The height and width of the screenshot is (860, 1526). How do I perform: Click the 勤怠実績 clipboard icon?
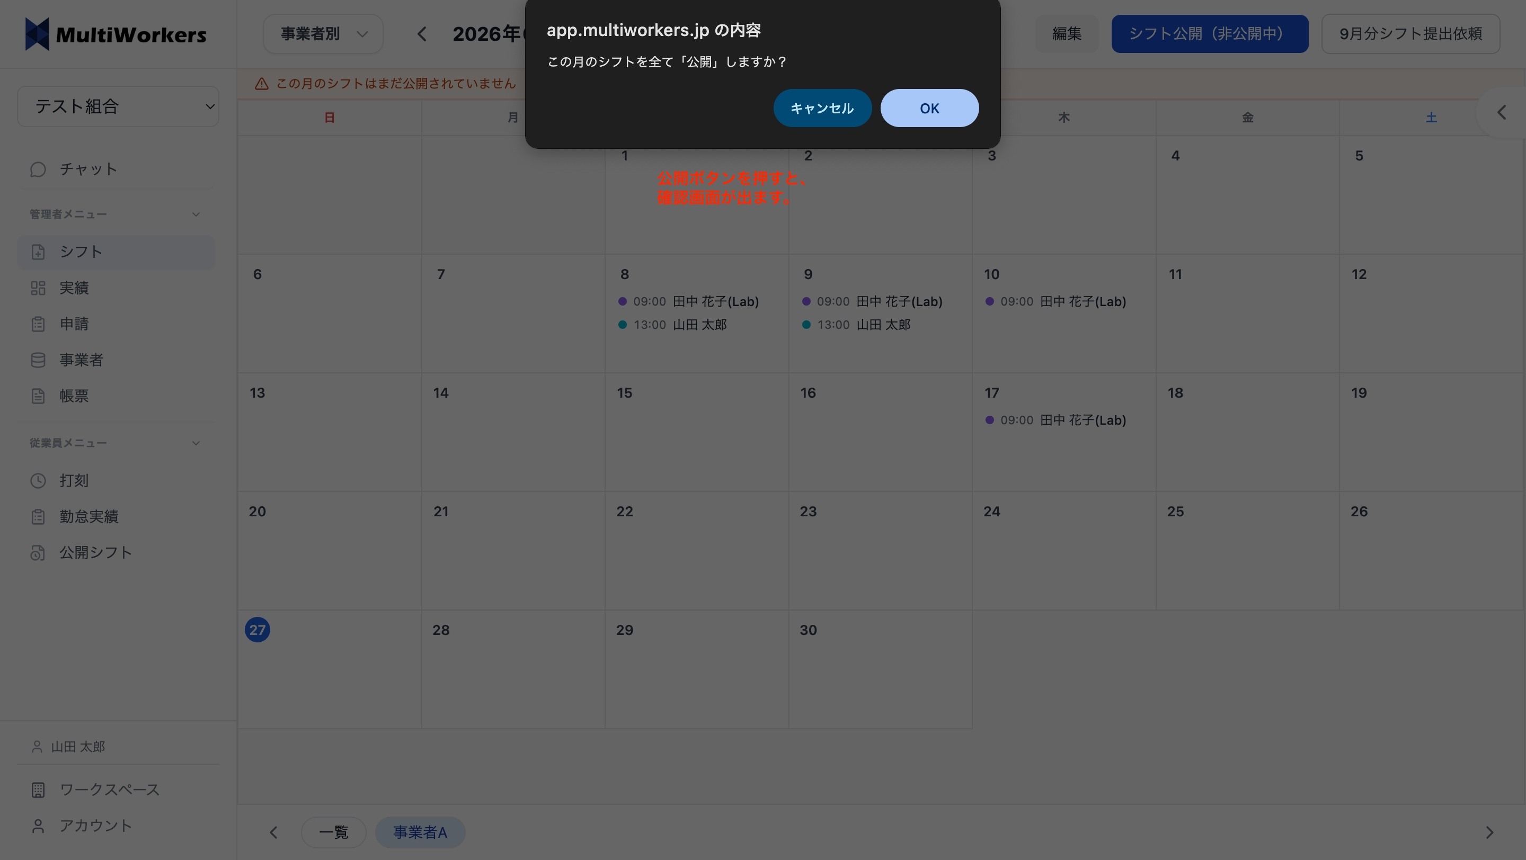click(x=38, y=517)
